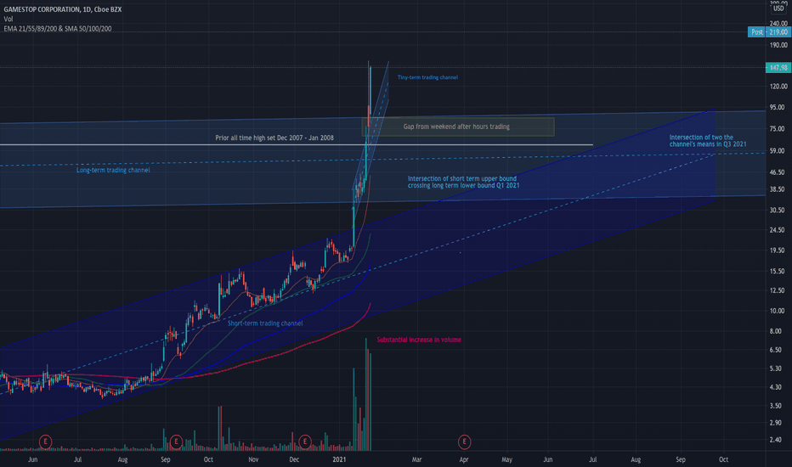Click the 3.50 price axis value
The image size is (792, 467).
click(x=775, y=406)
